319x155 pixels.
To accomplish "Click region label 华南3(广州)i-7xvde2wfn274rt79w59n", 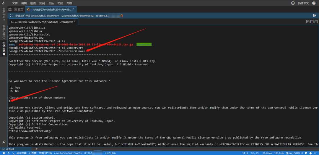I will 37,16.
